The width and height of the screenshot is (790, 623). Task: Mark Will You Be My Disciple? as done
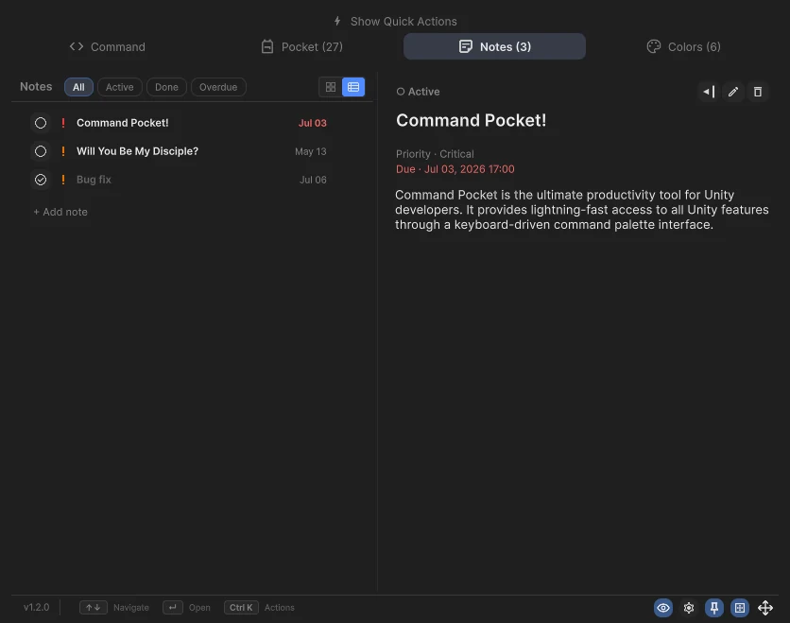(41, 151)
